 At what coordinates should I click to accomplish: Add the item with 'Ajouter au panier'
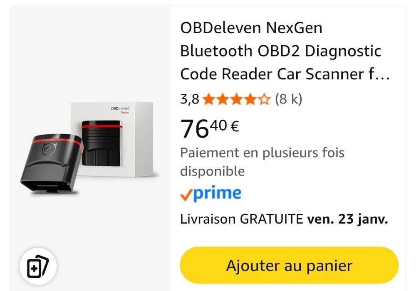click(289, 266)
